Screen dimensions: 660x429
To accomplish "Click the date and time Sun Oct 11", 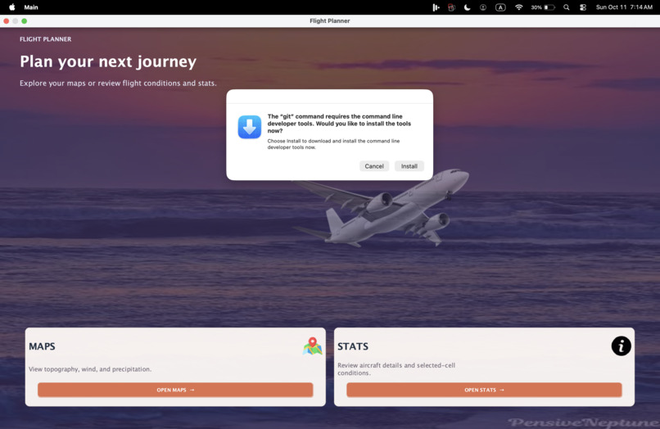I will tap(624, 7).
